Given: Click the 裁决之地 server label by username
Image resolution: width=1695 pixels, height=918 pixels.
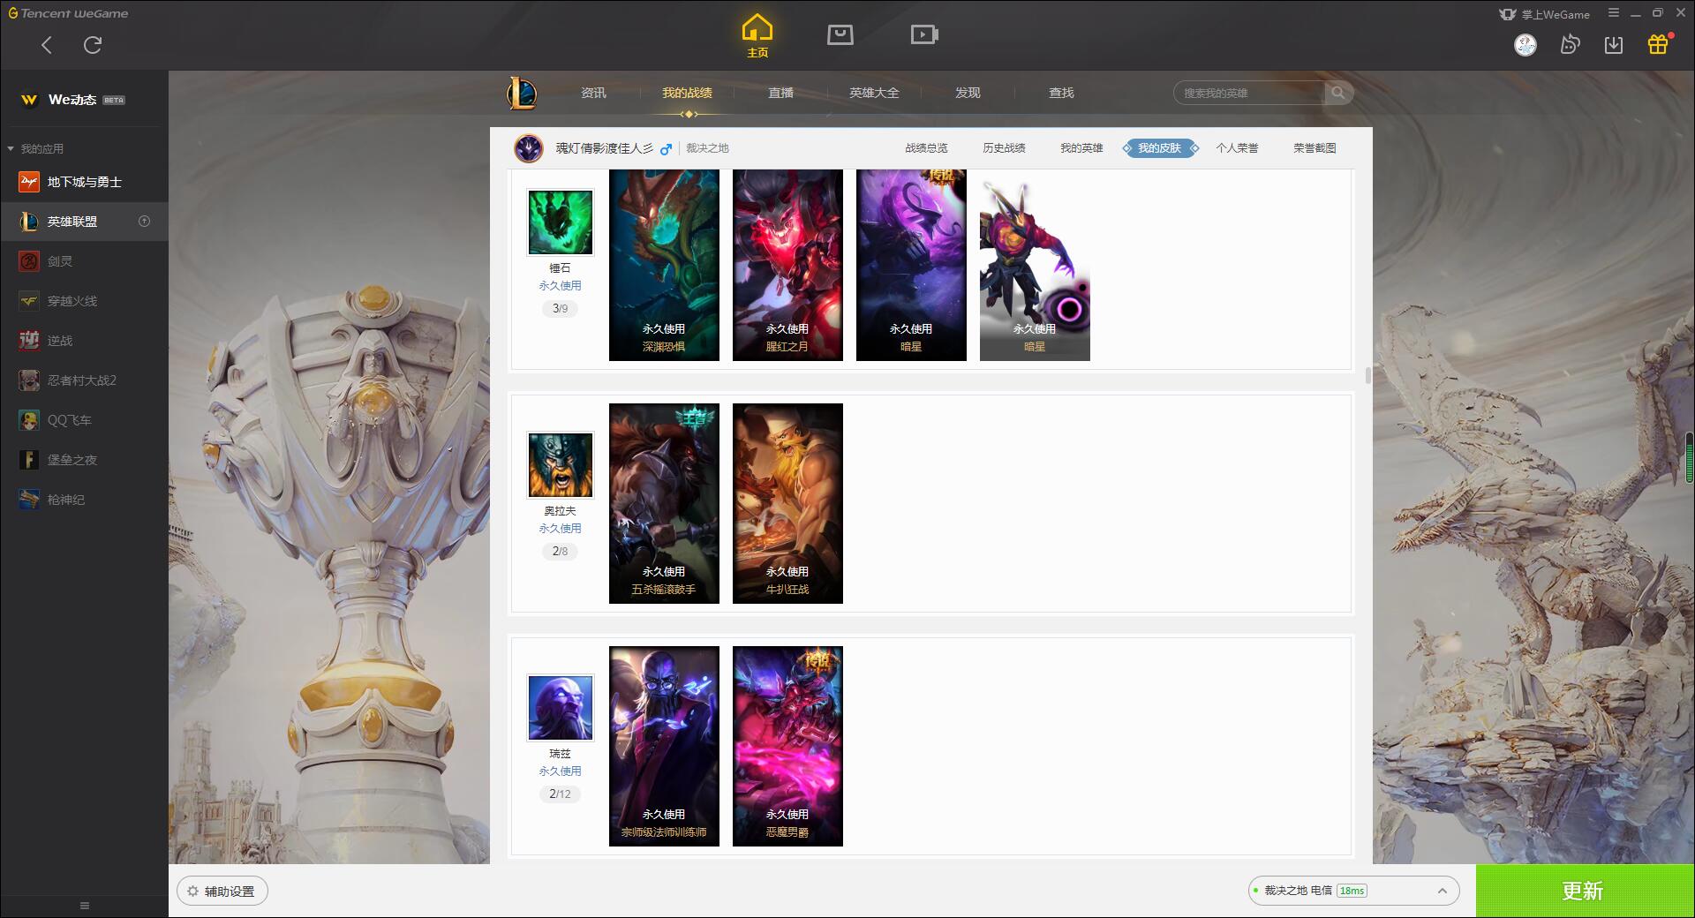Looking at the screenshot, I should click(x=707, y=148).
